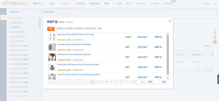Open the hamburger menu at top right
The image size is (219, 101).
(214, 4)
